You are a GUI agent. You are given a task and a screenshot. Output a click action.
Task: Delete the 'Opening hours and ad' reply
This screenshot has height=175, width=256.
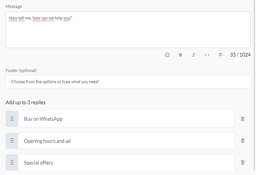pyautogui.click(x=243, y=141)
